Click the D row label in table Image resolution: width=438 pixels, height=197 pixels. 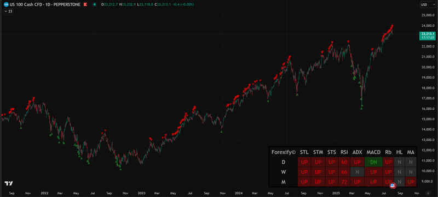pyautogui.click(x=283, y=162)
